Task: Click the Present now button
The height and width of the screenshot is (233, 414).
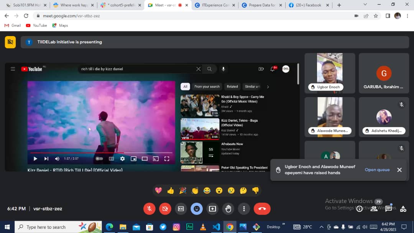Action: (x=212, y=209)
